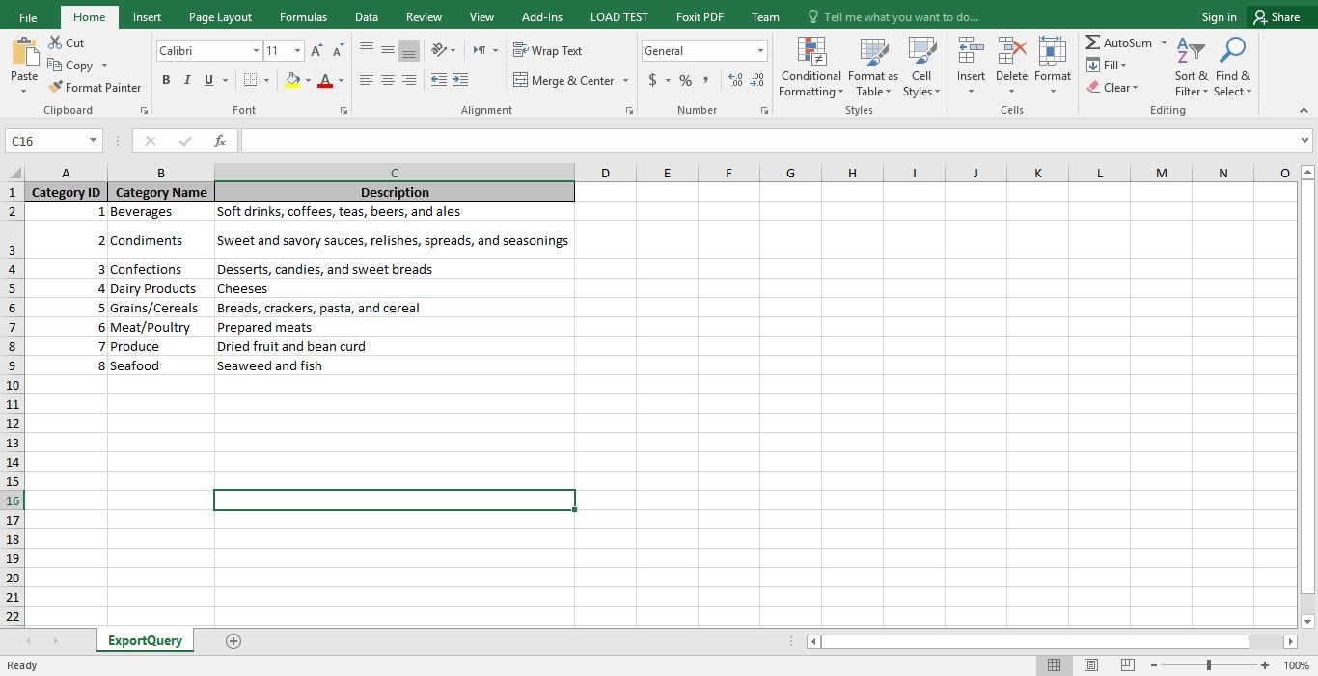This screenshot has width=1318, height=676.
Task: Switch to Page Break Preview in status bar
Action: click(x=1127, y=665)
